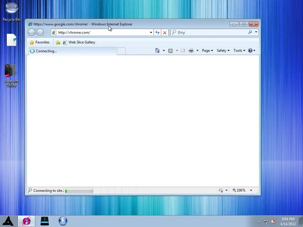The width and height of the screenshot is (303, 227).
Task: Click the security zone lock icon in status bar
Action: click(221, 191)
